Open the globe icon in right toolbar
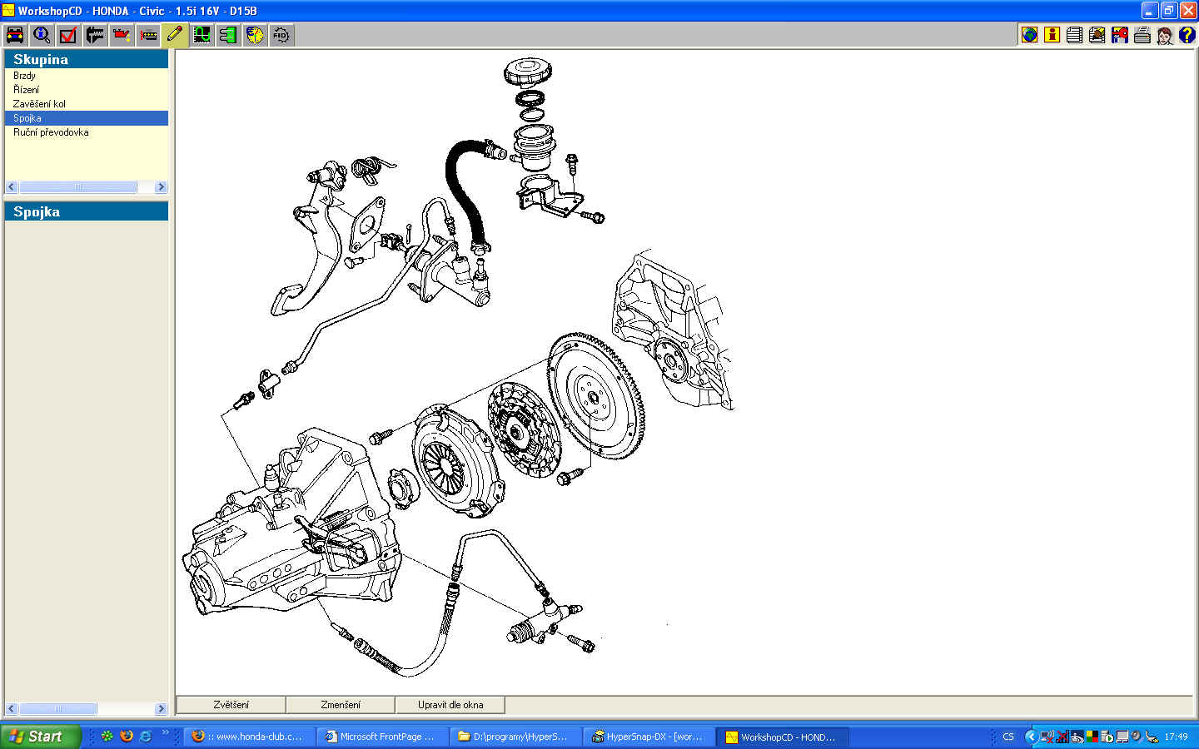Image resolution: width=1199 pixels, height=749 pixels. (x=1030, y=35)
